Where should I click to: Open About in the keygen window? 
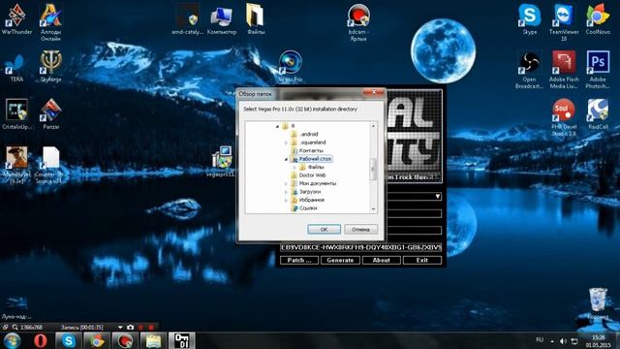(x=381, y=260)
